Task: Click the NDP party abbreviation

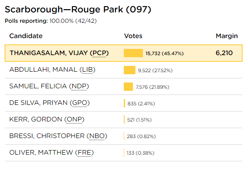Action: pos(79,86)
